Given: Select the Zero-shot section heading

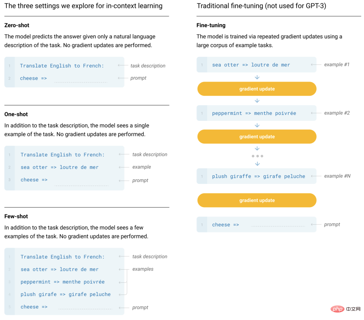Looking at the screenshot, I should [x=17, y=25].
